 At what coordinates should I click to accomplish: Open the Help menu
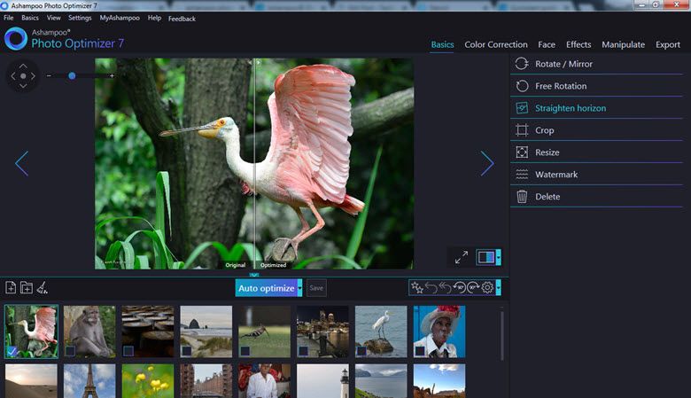pos(154,18)
